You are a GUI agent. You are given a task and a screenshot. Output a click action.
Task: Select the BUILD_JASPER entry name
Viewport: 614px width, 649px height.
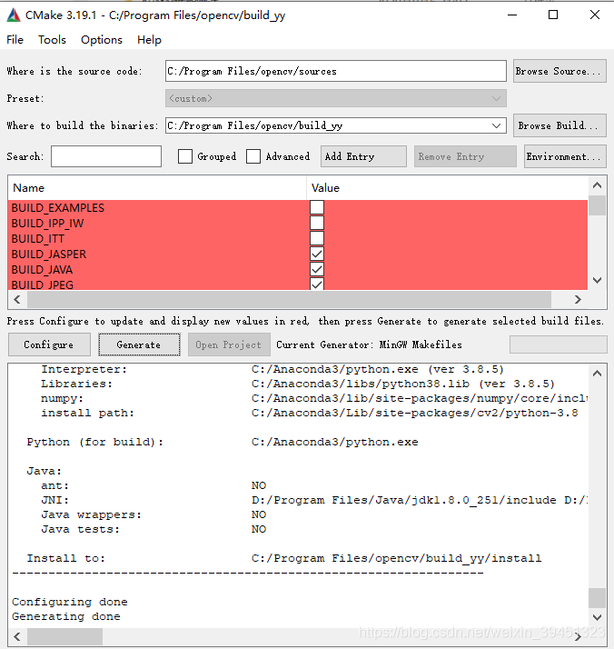(x=49, y=255)
